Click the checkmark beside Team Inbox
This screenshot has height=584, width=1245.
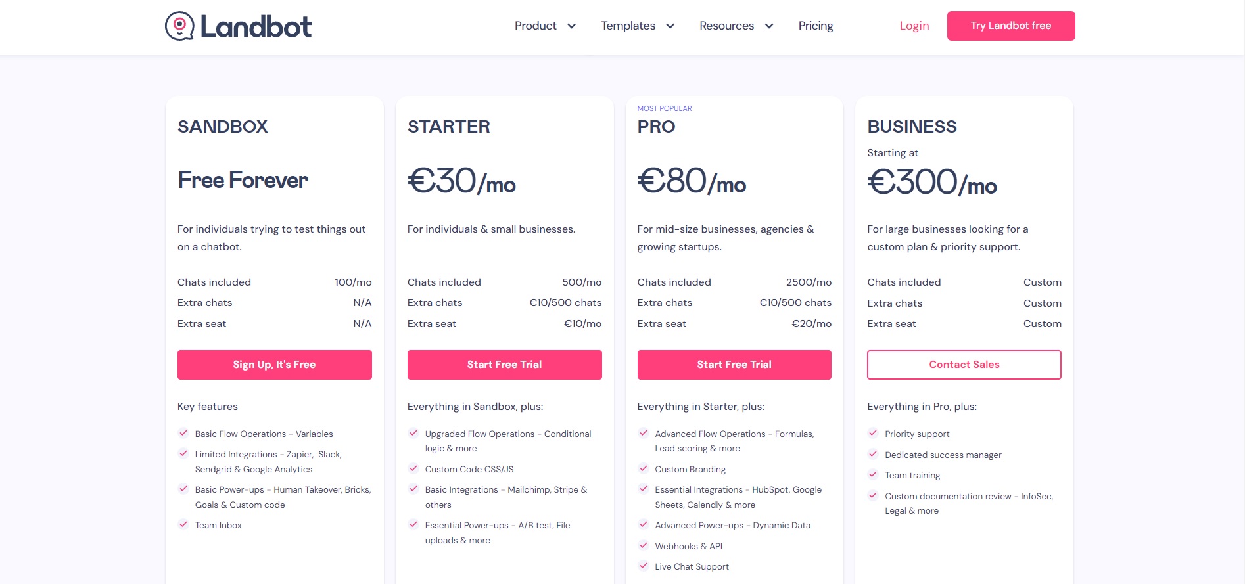click(183, 524)
